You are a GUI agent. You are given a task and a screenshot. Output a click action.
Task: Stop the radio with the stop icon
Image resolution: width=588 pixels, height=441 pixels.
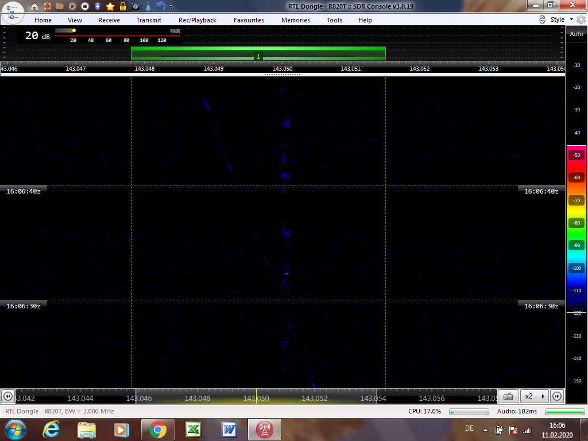click(85, 6)
